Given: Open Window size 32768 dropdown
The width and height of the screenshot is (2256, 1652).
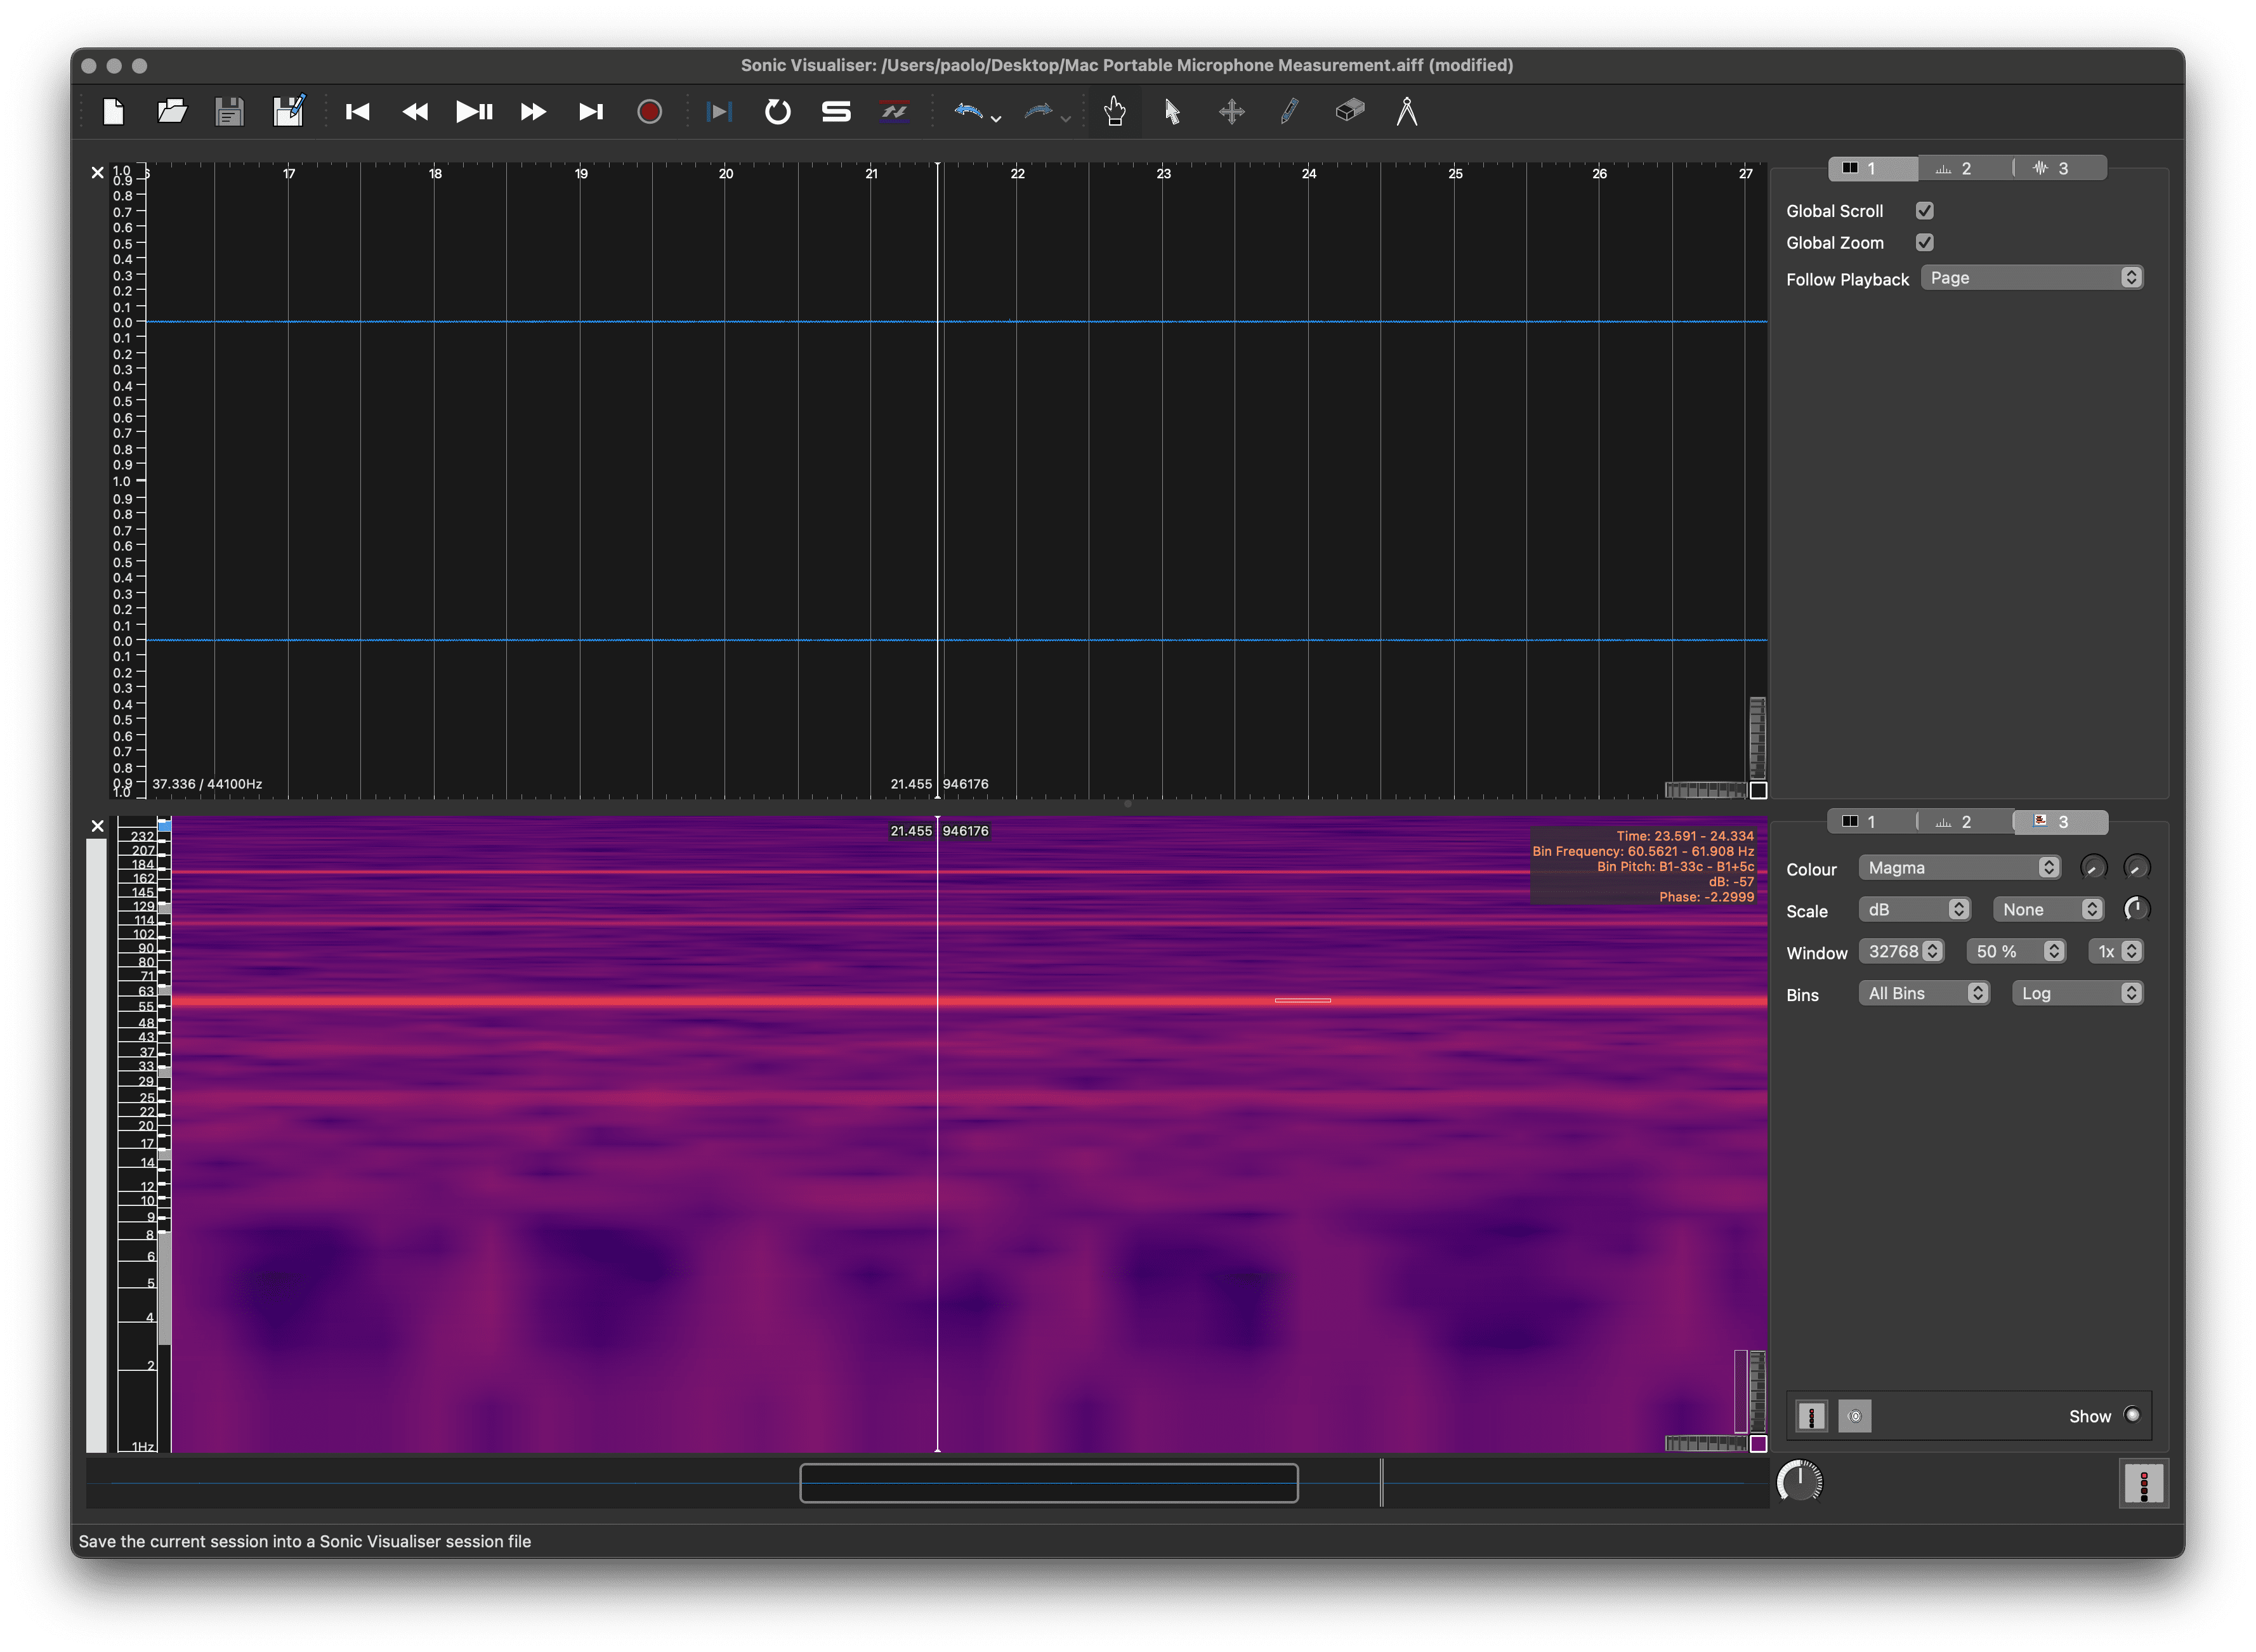Looking at the screenshot, I should point(1901,952).
